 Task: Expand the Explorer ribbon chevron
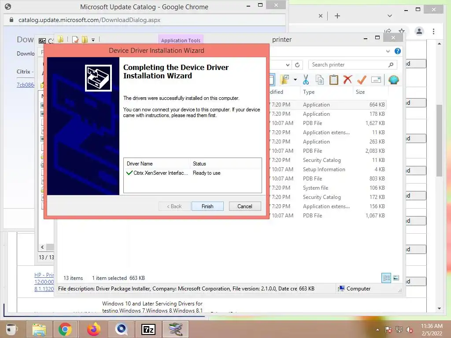388,51
